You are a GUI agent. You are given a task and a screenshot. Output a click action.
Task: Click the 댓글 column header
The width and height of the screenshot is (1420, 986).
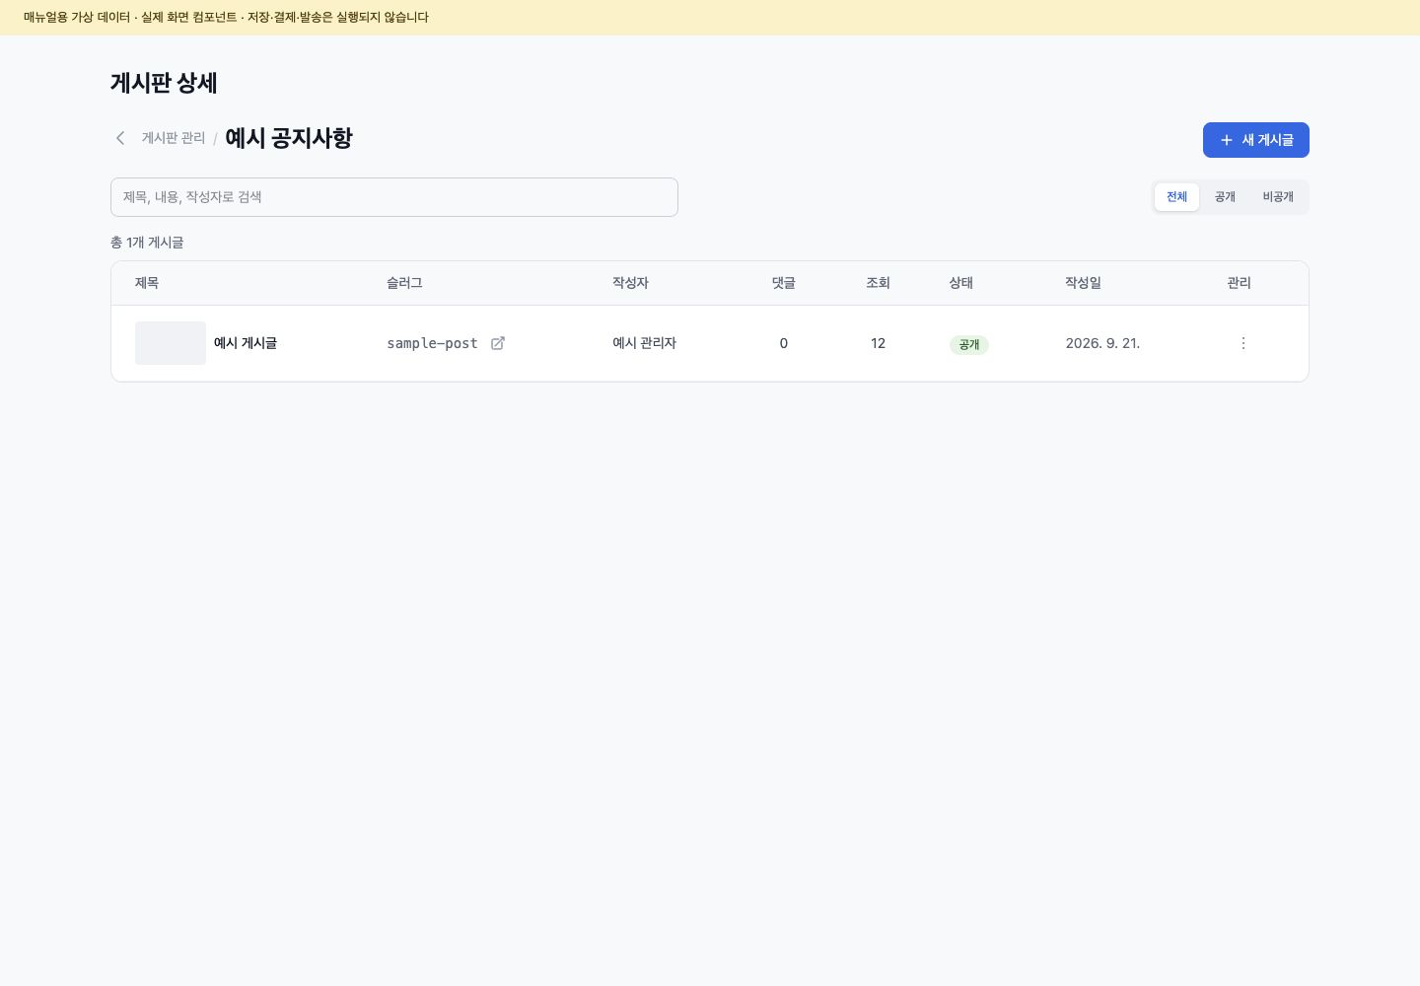[x=784, y=283]
